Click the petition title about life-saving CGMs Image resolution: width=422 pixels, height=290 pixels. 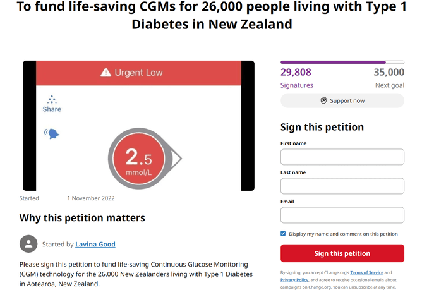(x=212, y=16)
